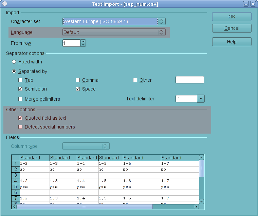Image resolution: width=258 pixels, height=216 pixels.
Task: Open Help for Text Import
Action: [232, 42]
